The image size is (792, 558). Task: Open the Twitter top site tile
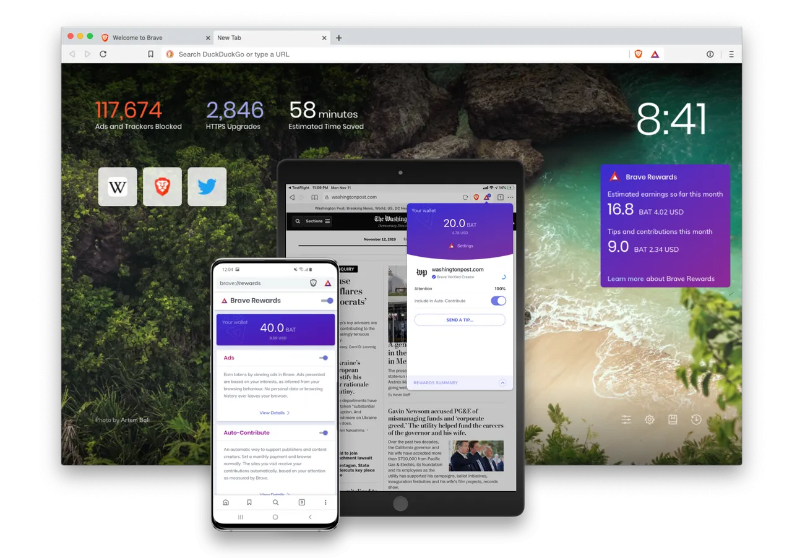[x=207, y=186]
